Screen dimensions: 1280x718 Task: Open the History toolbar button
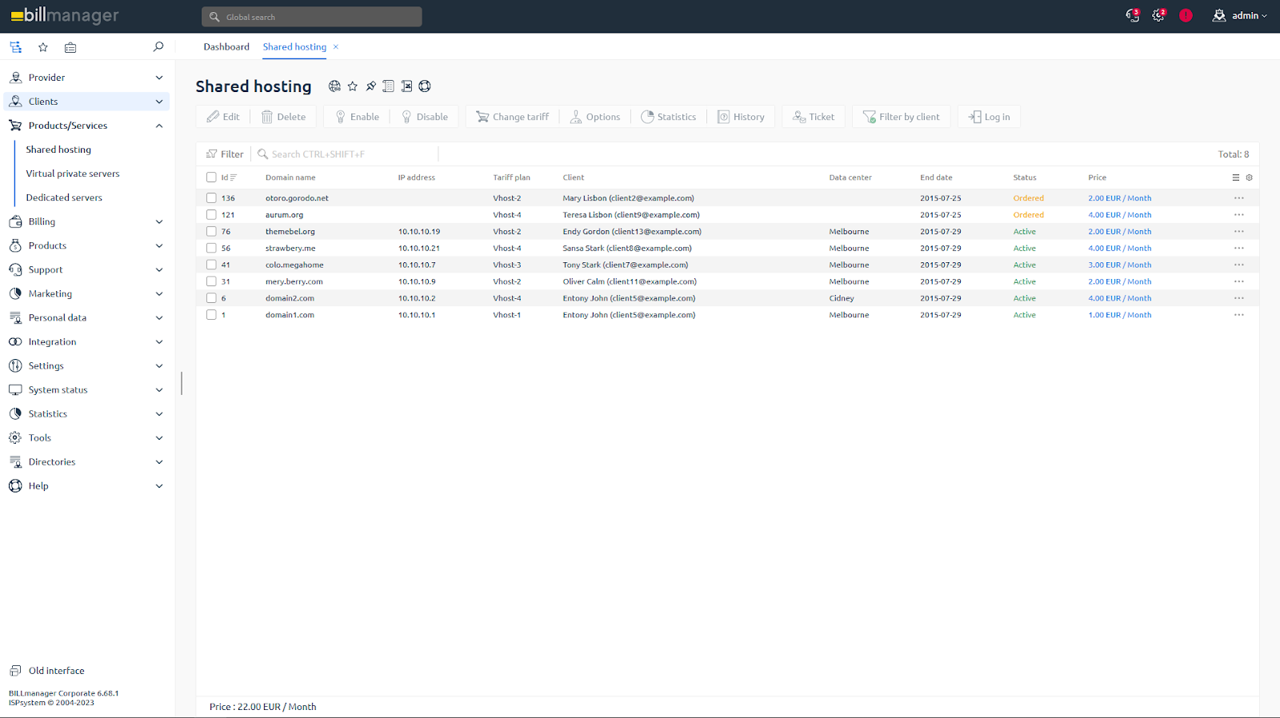[x=741, y=117]
